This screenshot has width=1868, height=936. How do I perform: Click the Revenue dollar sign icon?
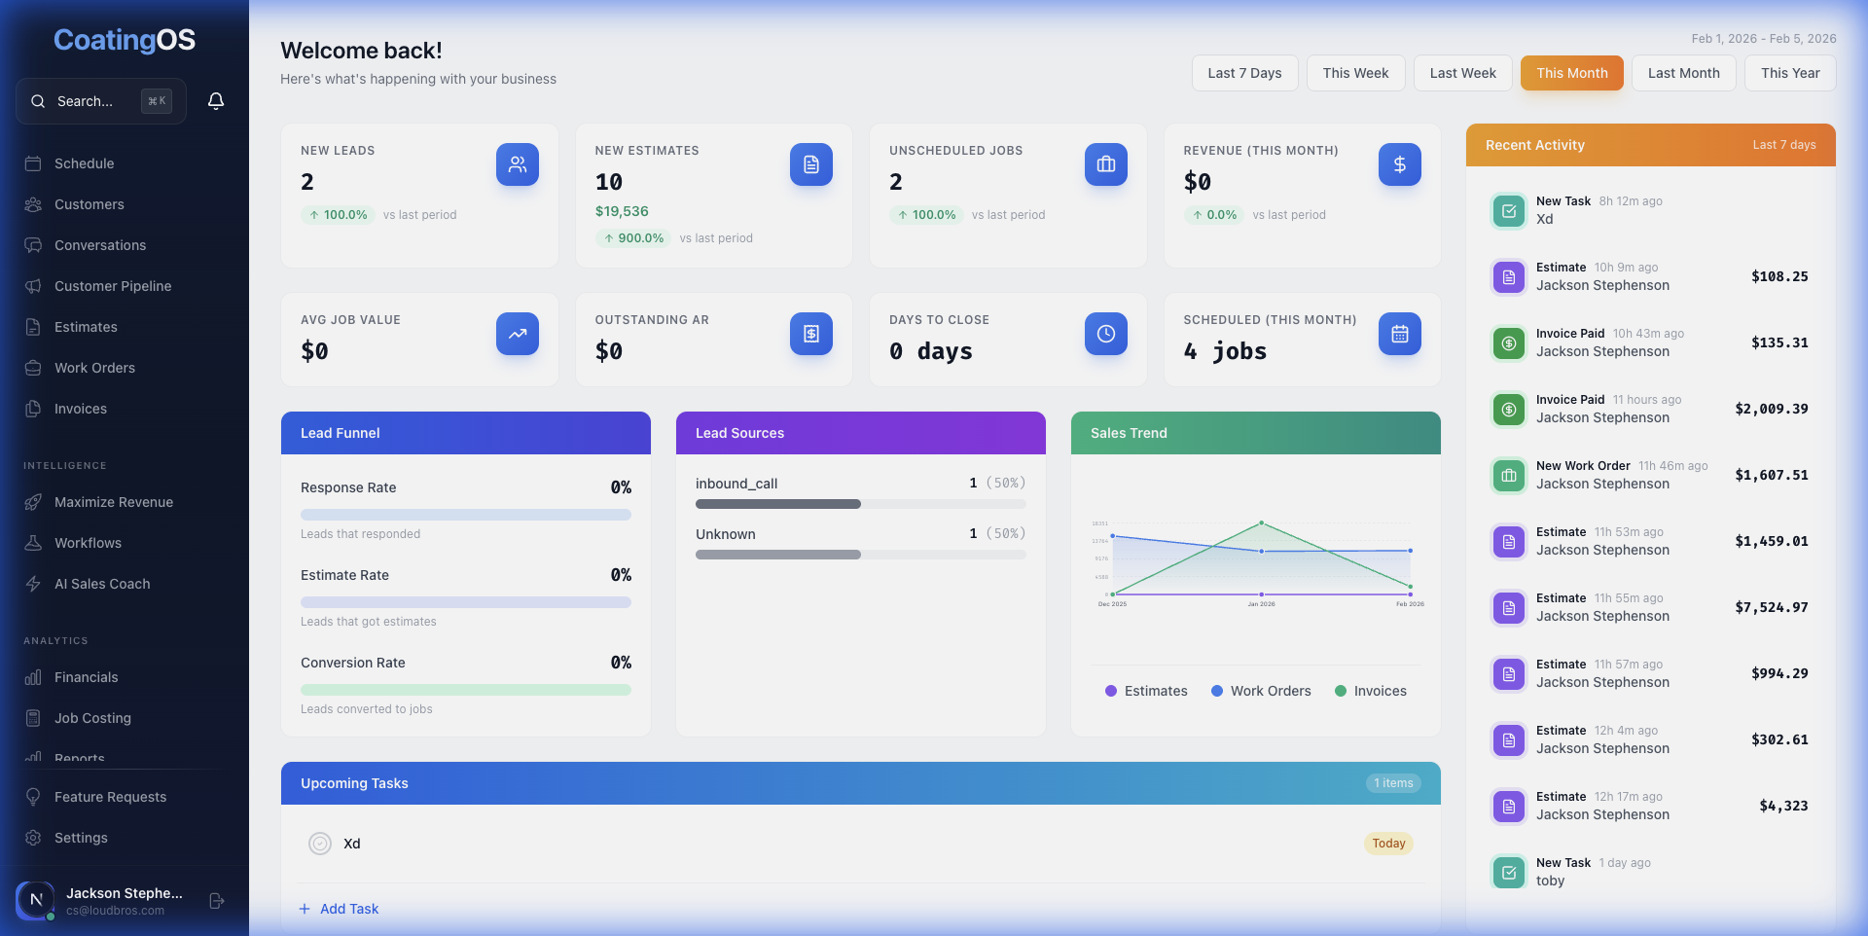[1399, 164]
